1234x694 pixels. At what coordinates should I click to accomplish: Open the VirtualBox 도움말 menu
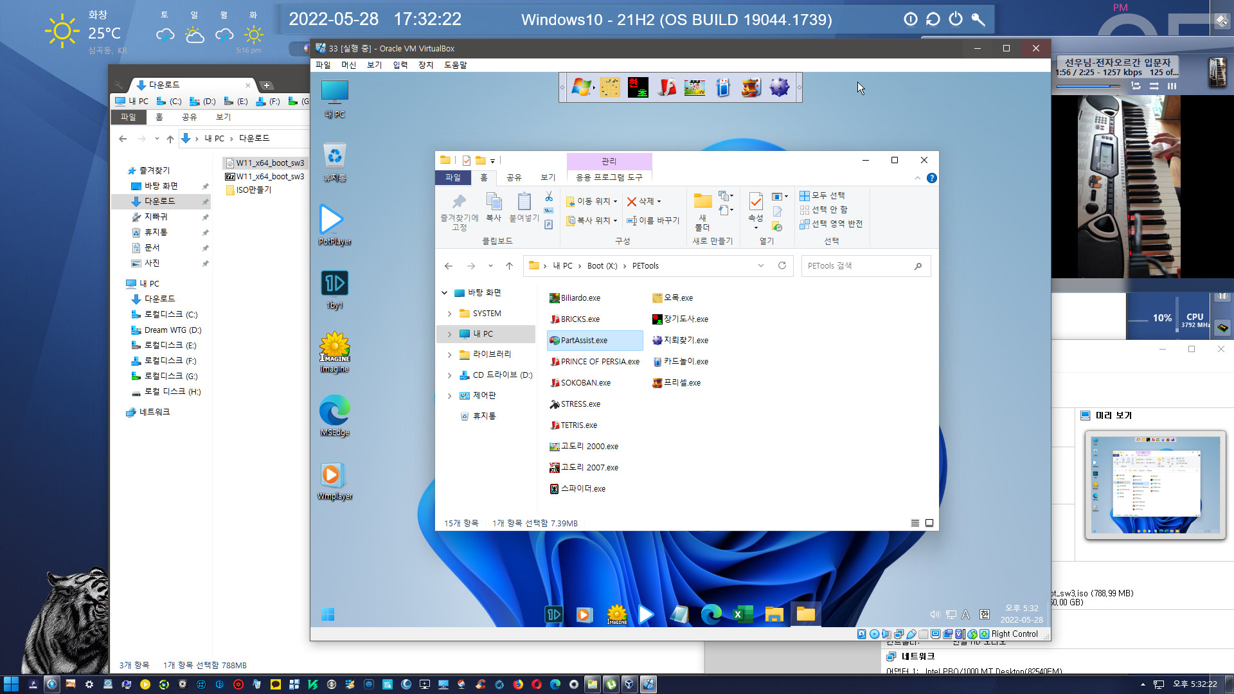tap(456, 65)
